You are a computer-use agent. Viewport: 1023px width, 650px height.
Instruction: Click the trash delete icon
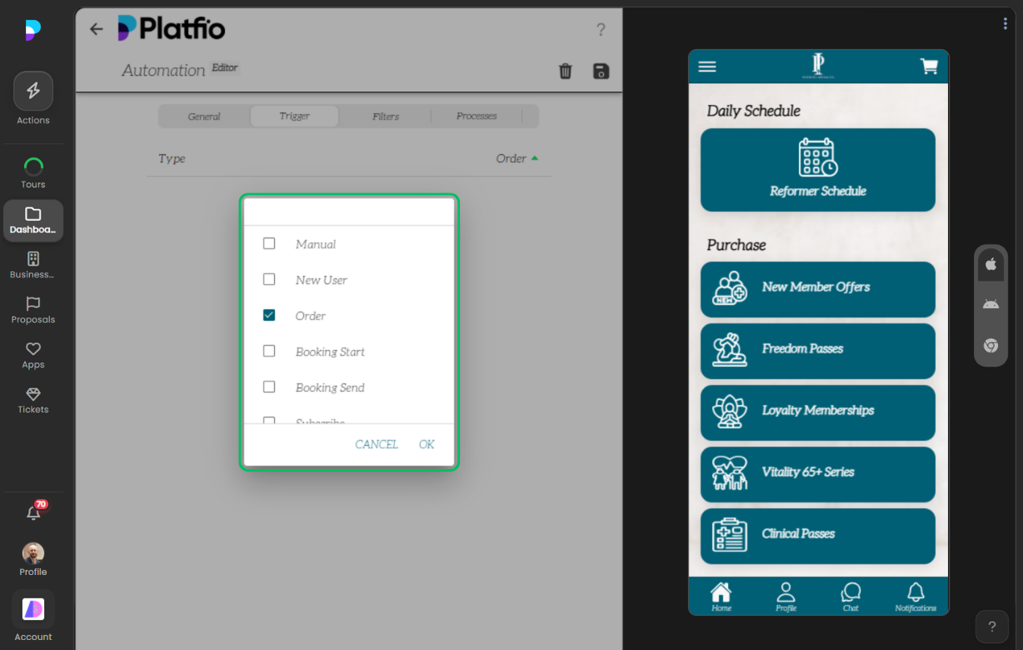point(565,71)
